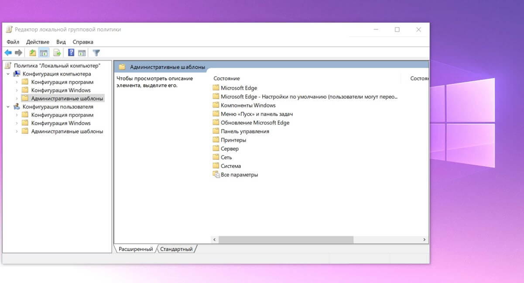Select Политика "Локальный компьютер" root node

(57, 66)
